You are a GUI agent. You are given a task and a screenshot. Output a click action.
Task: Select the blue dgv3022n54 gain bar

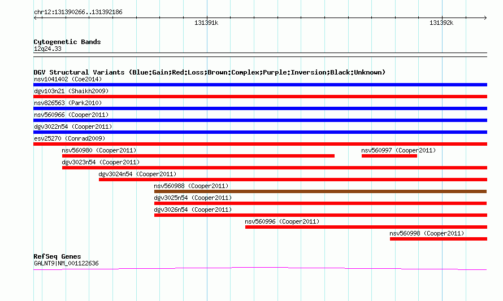(x=260, y=132)
